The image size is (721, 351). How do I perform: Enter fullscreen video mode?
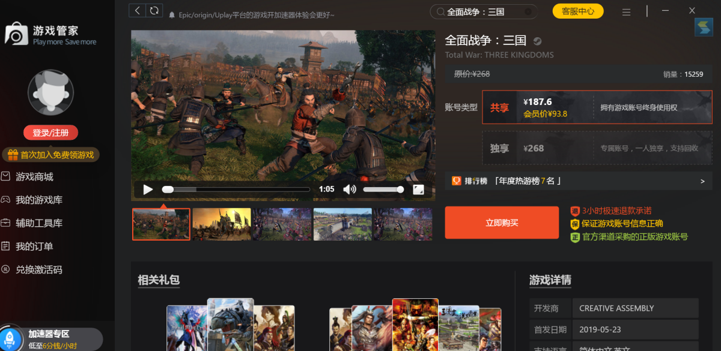(x=418, y=190)
